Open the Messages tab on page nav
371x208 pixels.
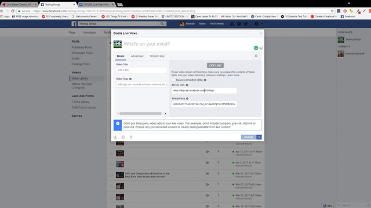90,32
